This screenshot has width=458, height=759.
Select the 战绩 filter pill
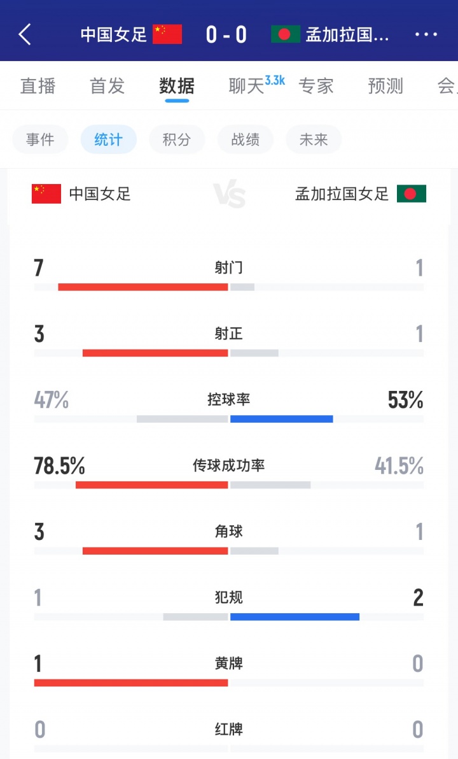tap(246, 139)
